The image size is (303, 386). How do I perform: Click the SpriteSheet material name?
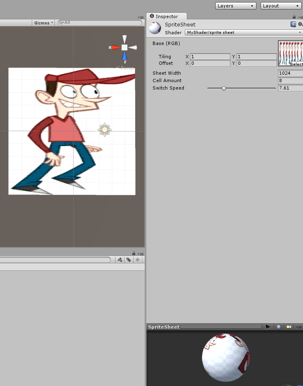click(x=180, y=25)
